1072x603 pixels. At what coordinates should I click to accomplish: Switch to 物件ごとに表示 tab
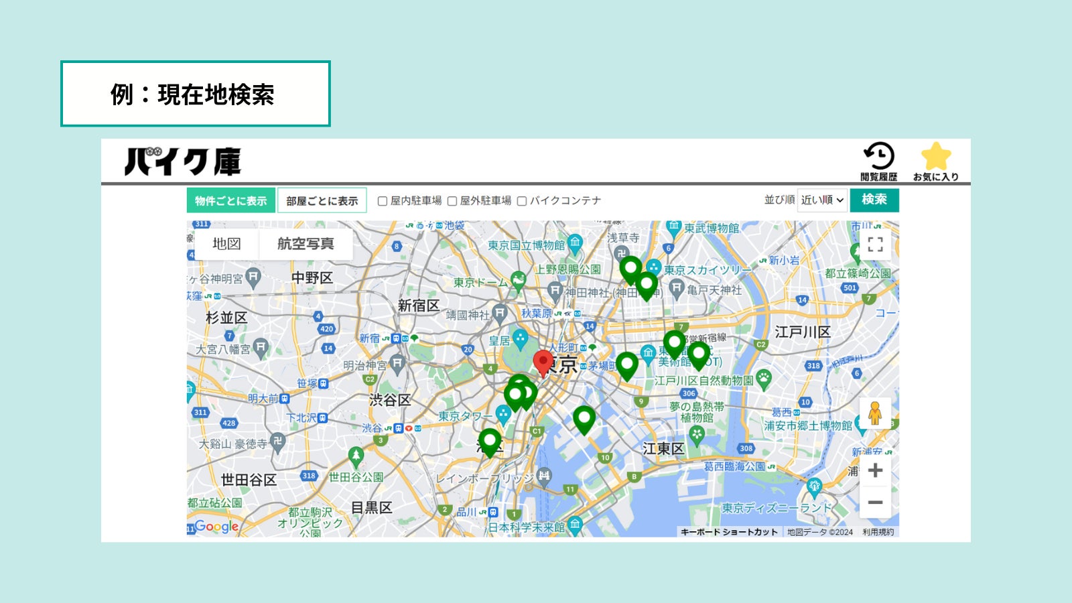point(231,200)
